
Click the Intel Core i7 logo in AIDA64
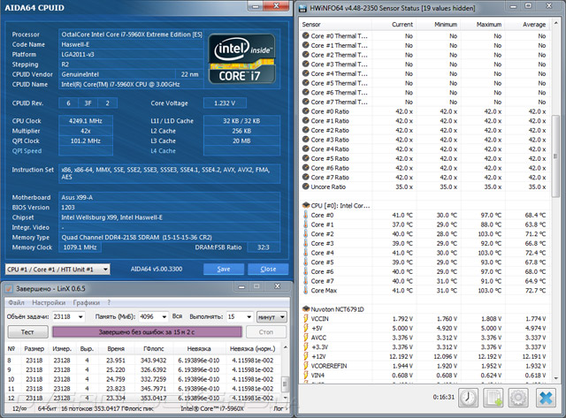(241, 59)
